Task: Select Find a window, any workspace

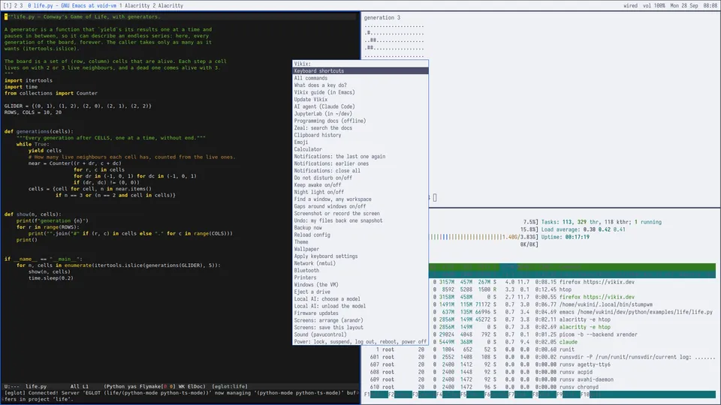Action: point(360,199)
